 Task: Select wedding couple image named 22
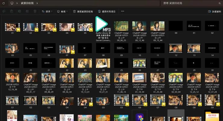tap(67, 64)
